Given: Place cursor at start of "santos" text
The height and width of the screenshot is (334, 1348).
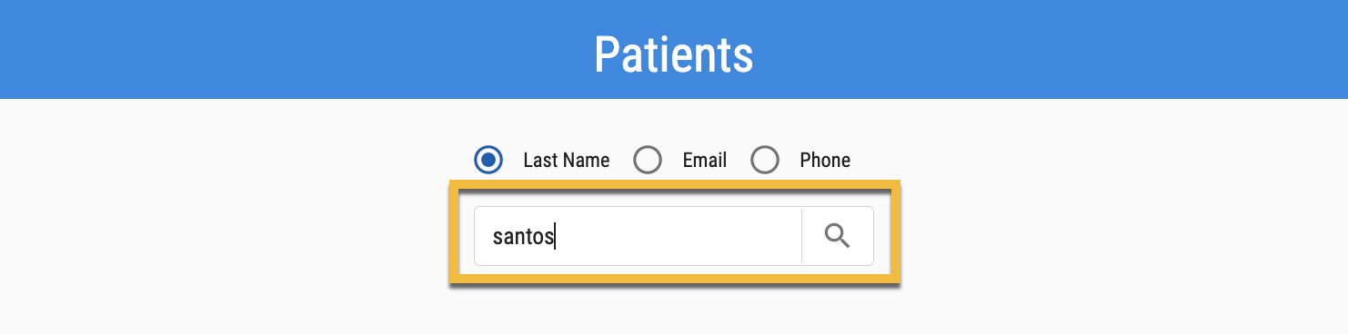Looking at the screenshot, I should coord(493,237).
